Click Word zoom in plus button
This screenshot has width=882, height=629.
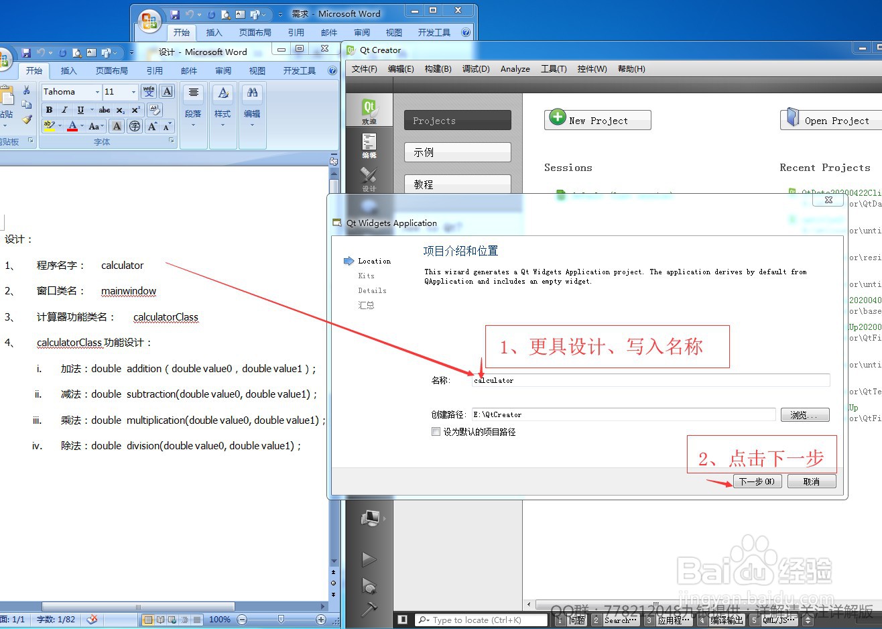321,620
